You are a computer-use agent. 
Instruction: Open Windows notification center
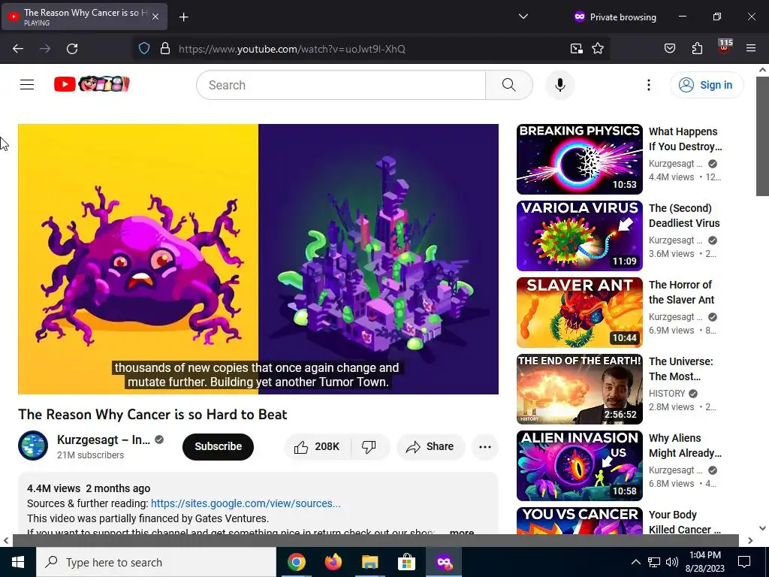(744, 562)
